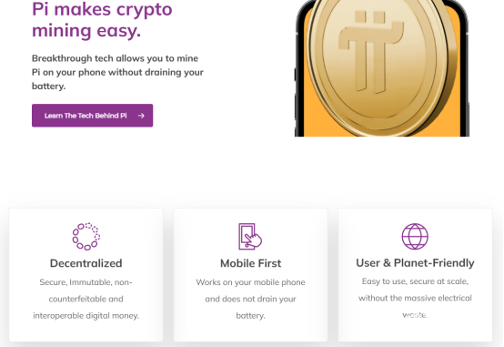Click the Mobile First phone tap icon

[250, 236]
